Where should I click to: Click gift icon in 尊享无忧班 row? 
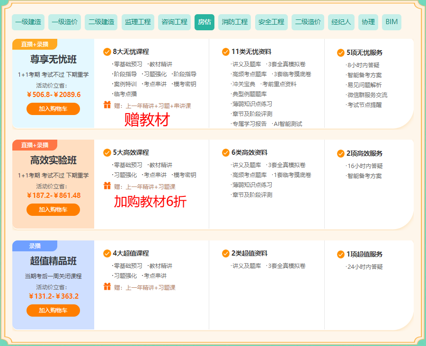click(107, 105)
